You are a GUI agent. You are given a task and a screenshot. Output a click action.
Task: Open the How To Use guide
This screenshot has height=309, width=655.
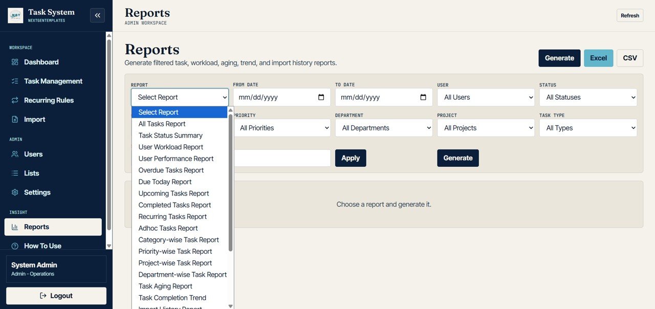click(53, 246)
